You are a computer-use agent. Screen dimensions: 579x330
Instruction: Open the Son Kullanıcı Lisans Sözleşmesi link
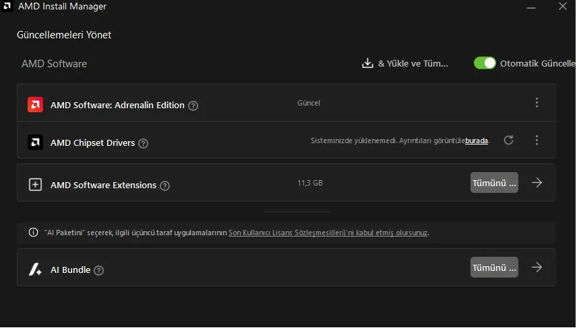tap(328, 233)
